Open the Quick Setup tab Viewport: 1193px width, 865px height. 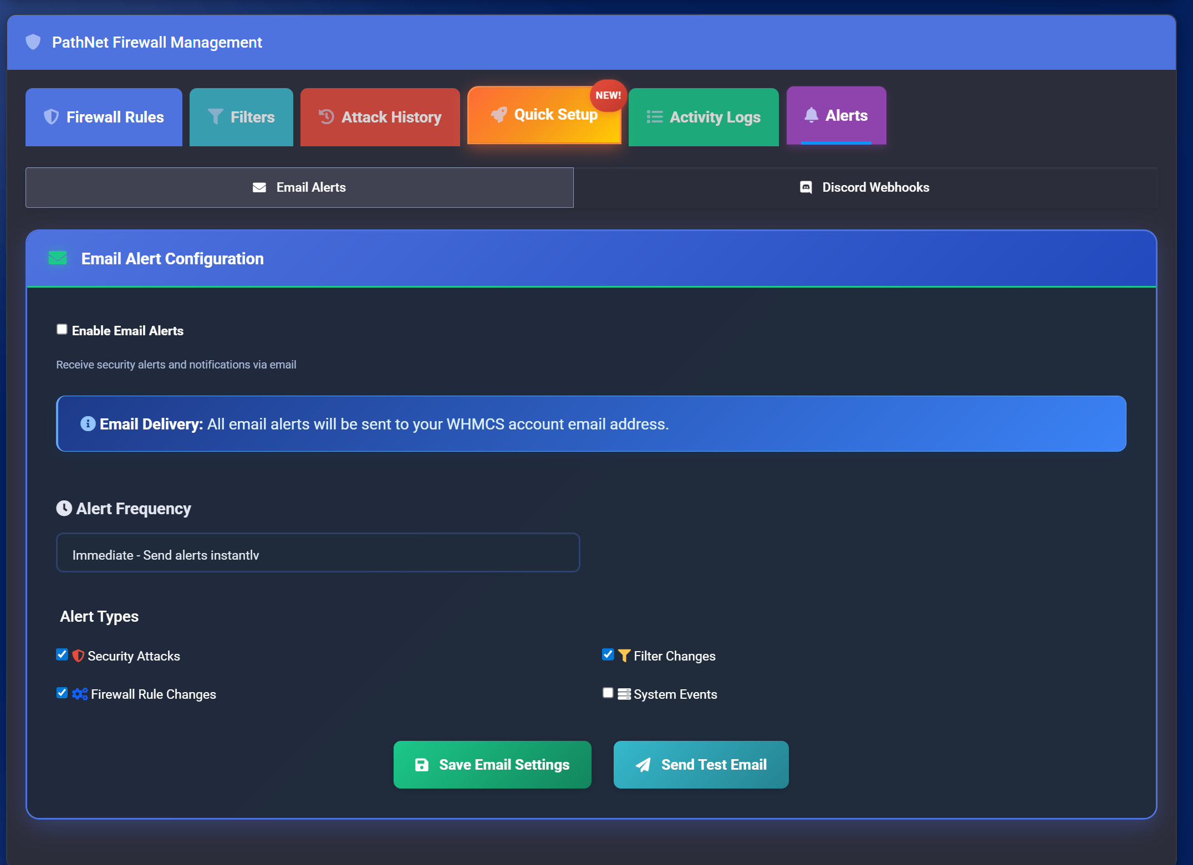(544, 115)
